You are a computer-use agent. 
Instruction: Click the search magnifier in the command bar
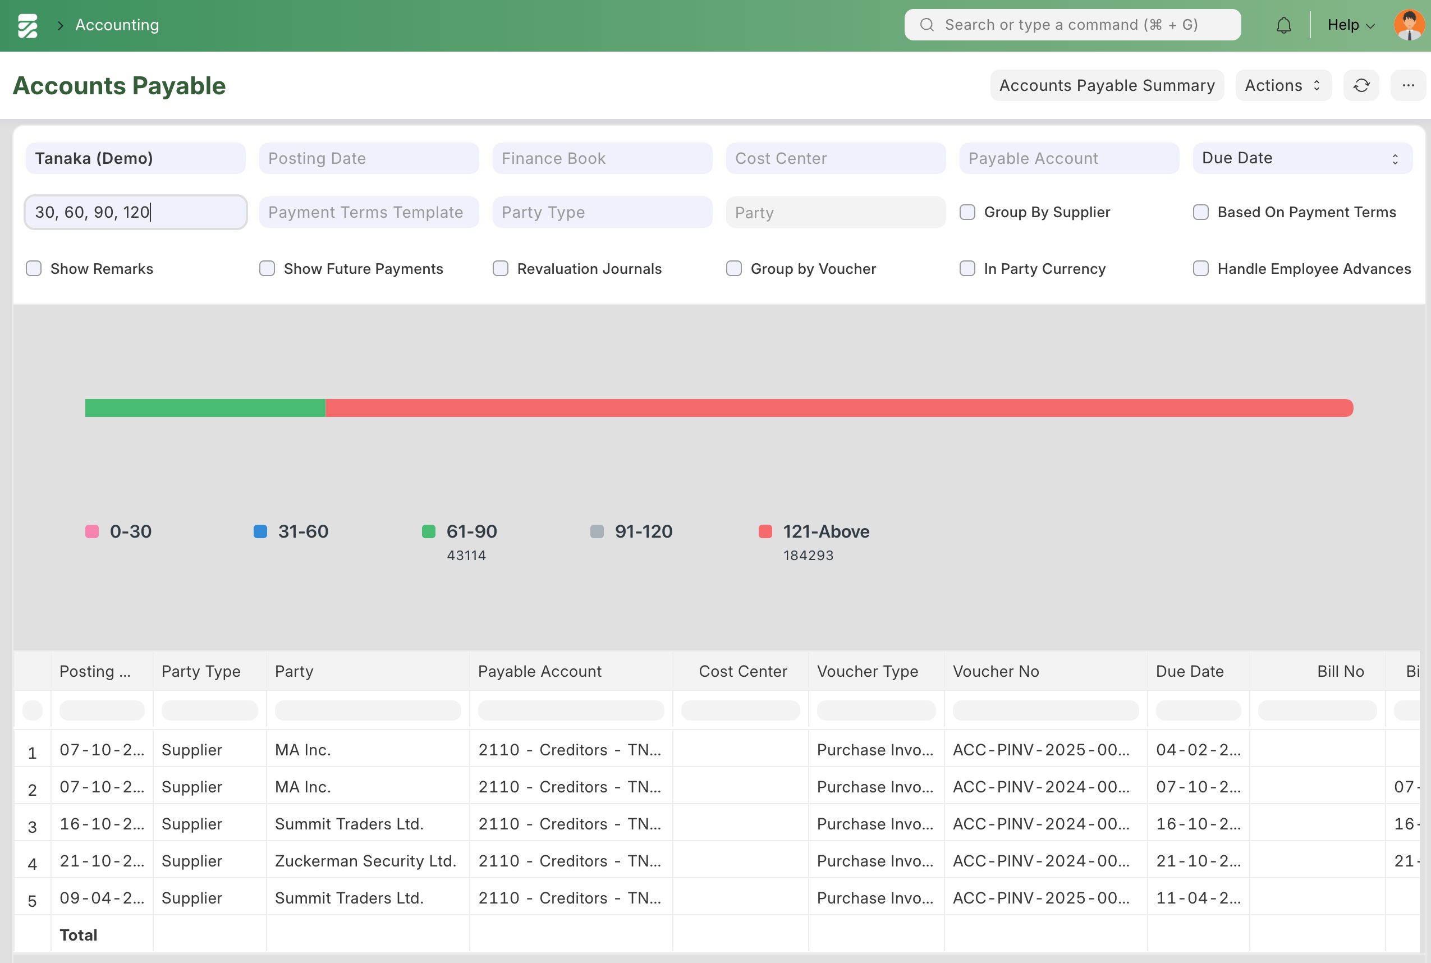(927, 25)
